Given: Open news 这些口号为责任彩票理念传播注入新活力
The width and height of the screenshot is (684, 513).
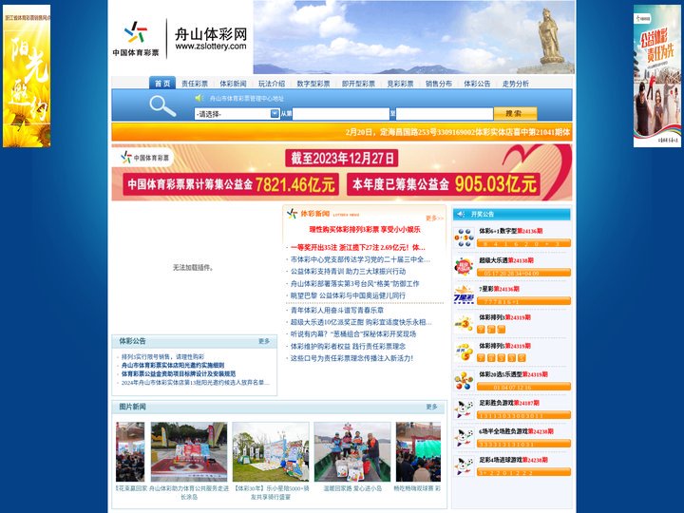Looking at the screenshot, I should [x=351, y=358].
